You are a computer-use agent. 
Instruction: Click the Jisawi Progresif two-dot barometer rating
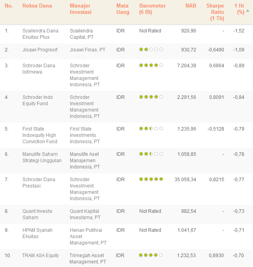[151, 50]
